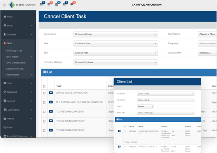Open Client List search By Name dropdown
Screen dimensions: 217x153
pyautogui.click(x=145, y=106)
